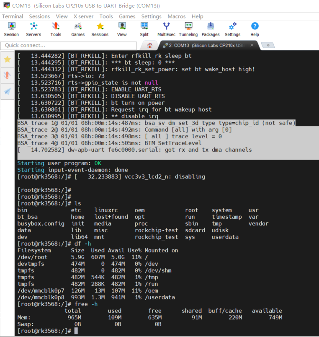319x337 pixels.
Task: Click the Packages toolbar icon
Action: click(x=211, y=29)
